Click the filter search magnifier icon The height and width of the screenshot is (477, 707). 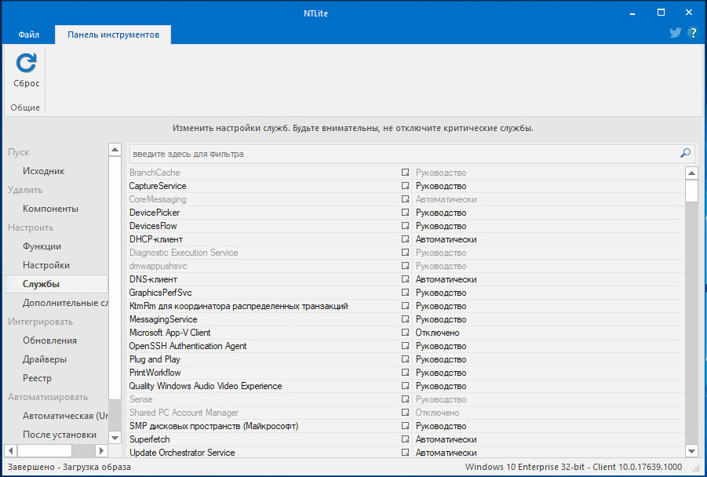685,153
